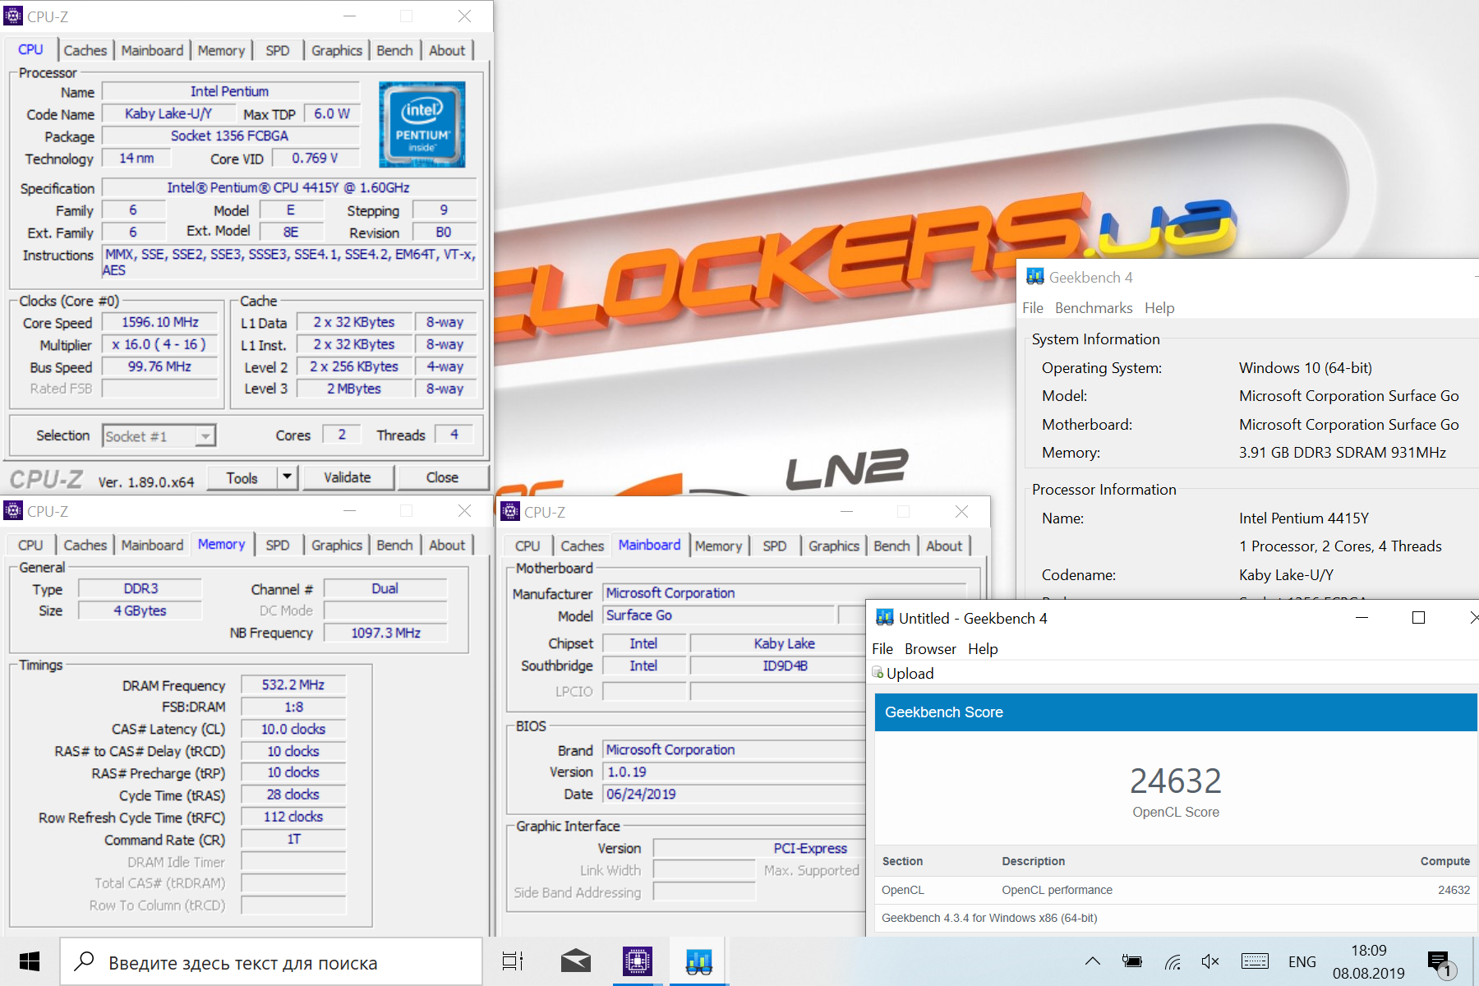The height and width of the screenshot is (986, 1479).
Task: Open Task View from taskbar
Action: pos(513,961)
